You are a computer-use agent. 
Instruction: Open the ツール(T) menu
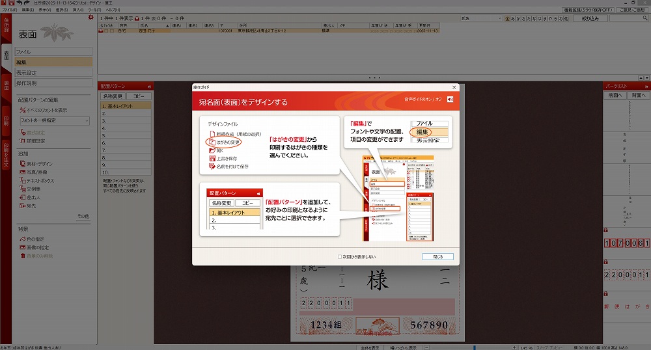click(x=96, y=10)
